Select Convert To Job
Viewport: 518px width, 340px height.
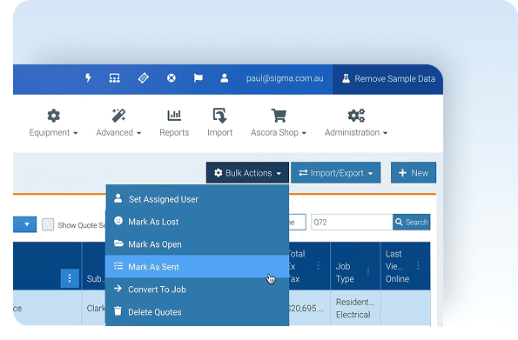coord(198,290)
